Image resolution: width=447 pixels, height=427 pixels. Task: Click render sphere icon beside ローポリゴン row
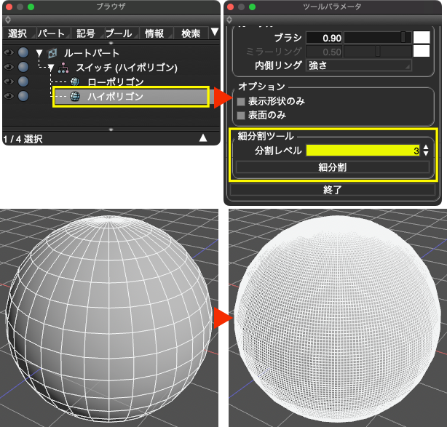(23, 81)
